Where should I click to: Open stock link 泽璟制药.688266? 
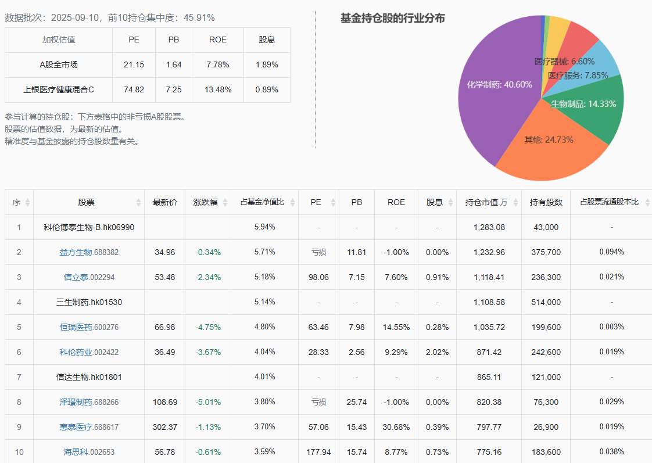tap(89, 402)
